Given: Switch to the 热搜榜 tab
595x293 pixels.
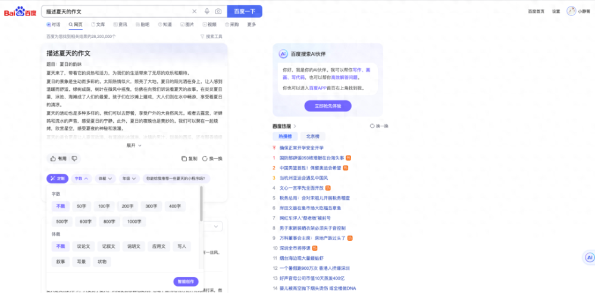Looking at the screenshot, I should pos(285,136).
